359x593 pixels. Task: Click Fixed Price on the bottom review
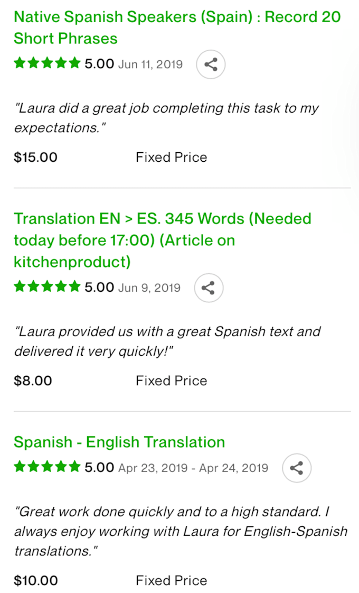tap(171, 580)
